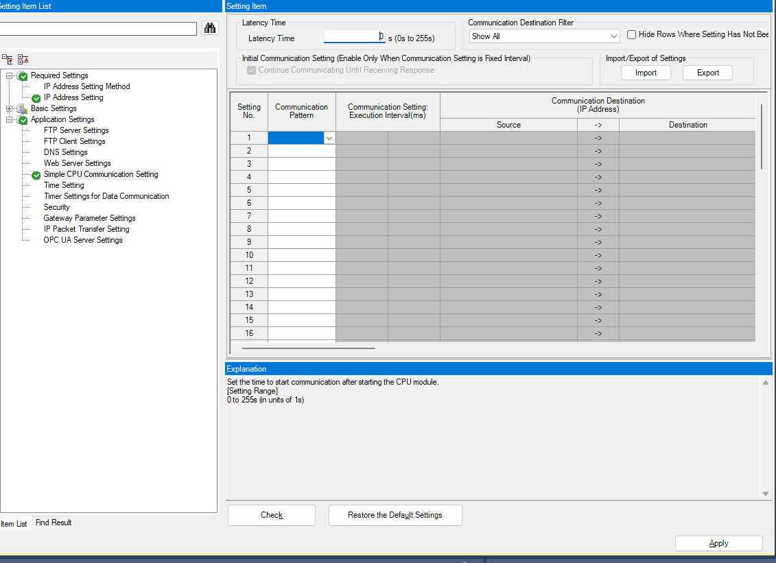Click Communication Pattern cell in row 16
This screenshot has width=776, height=563.
click(301, 333)
